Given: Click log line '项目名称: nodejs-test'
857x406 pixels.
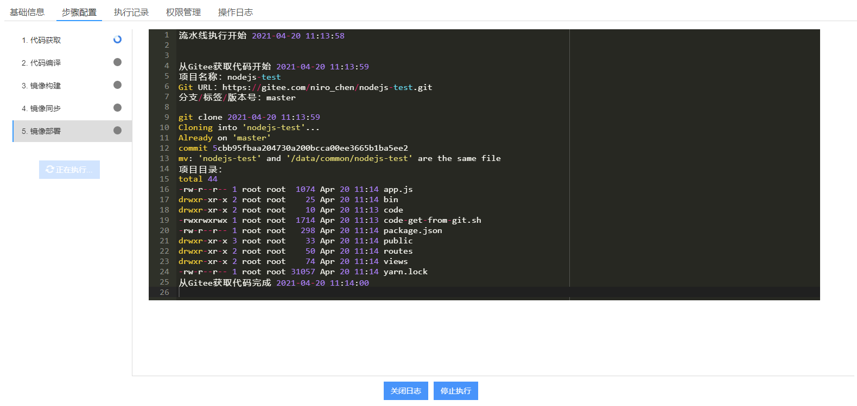Looking at the screenshot, I should 230,77.
